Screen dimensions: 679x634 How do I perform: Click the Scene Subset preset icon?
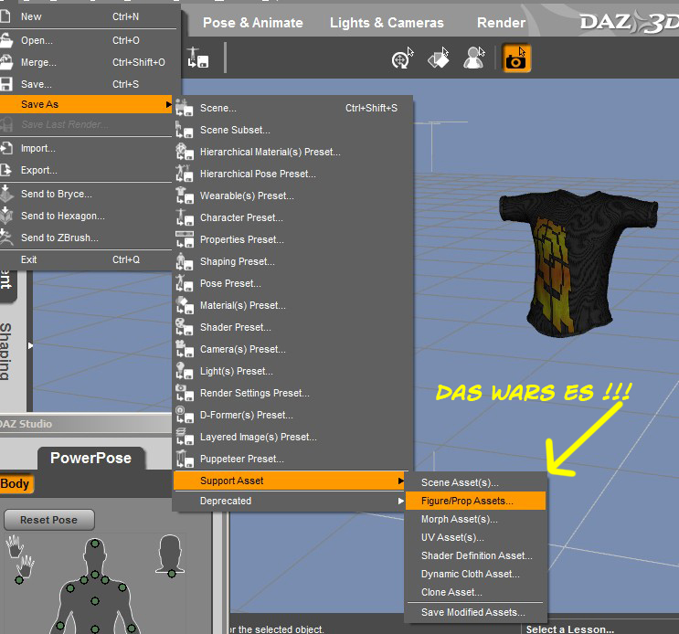184,130
